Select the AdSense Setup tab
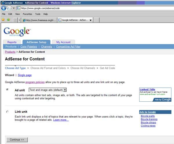This screenshot has height=144, width=174. click(37, 42)
